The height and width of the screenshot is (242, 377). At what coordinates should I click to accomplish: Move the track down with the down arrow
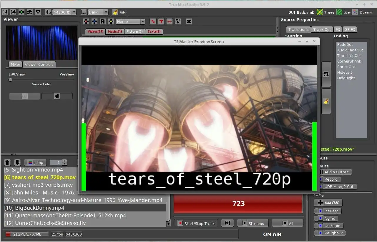pyautogui.click(x=17, y=162)
